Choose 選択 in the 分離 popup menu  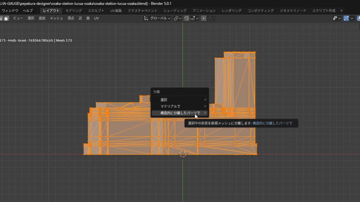click(164, 100)
